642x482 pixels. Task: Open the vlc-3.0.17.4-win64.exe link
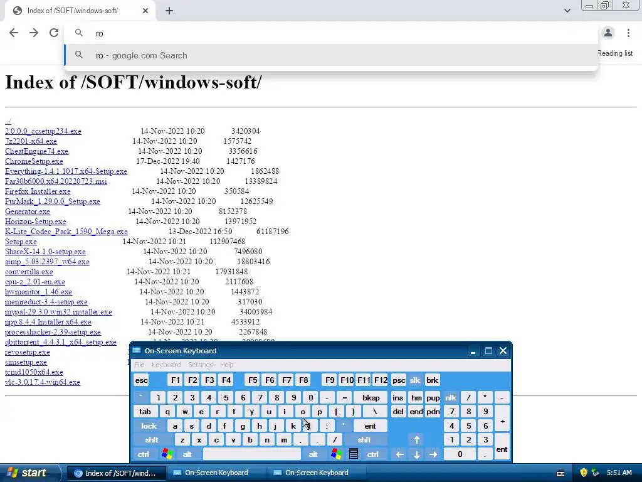point(43,382)
